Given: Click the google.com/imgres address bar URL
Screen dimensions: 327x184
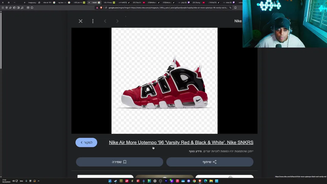Looking at the screenshot, I should pyautogui.click(x=168, y=8).
